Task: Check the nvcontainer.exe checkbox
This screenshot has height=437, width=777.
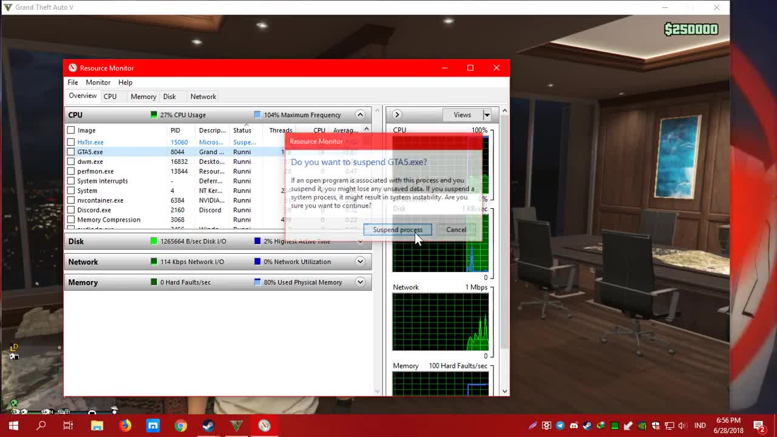Action: pyautogui.click(x=71, y=200)
